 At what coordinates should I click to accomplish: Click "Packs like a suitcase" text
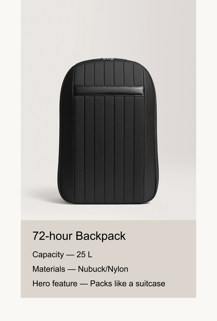pos(128,284)
